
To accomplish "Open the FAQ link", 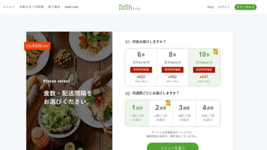I will (x=211, y=7).
